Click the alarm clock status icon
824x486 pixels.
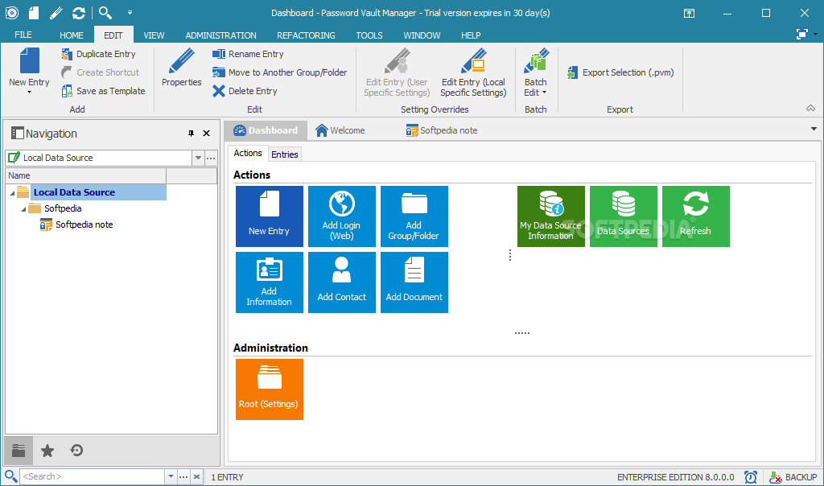coord(751,477)
